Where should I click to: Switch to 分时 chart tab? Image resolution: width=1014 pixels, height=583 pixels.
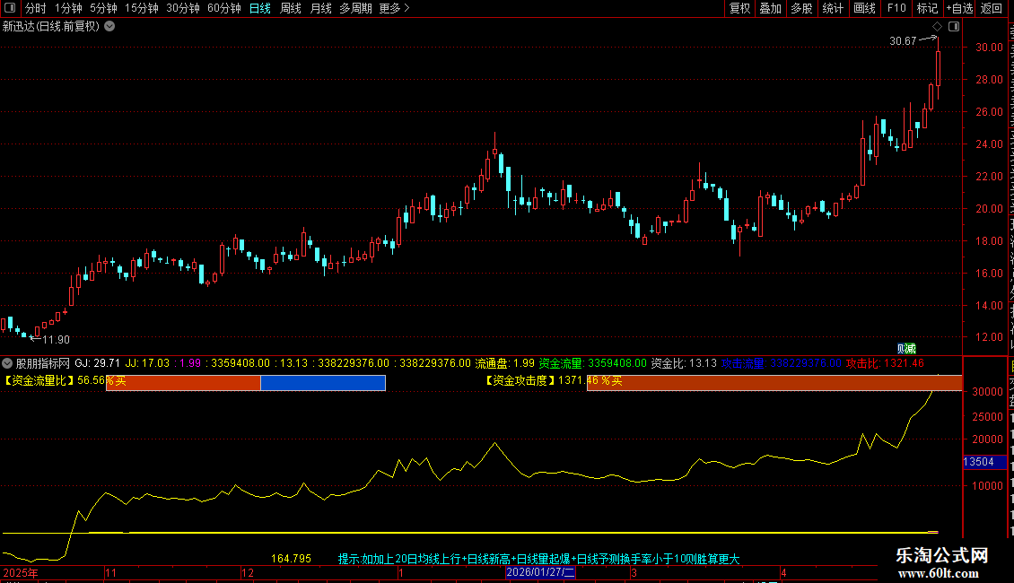click(36, 8)
